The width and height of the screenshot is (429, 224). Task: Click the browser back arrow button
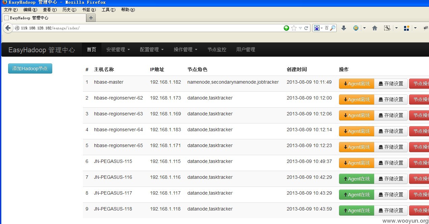pos(8,28)
